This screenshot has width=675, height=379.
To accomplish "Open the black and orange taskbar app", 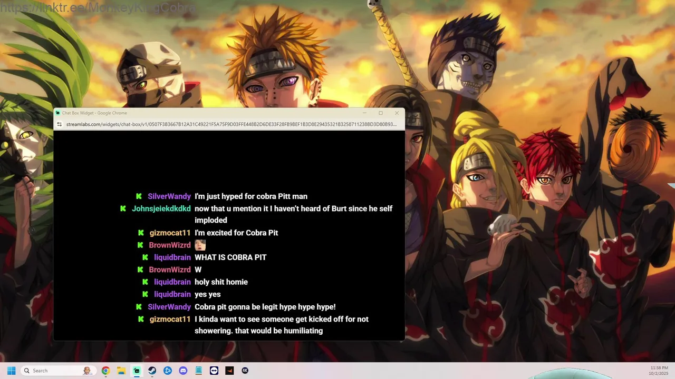I will pos(229,371).
